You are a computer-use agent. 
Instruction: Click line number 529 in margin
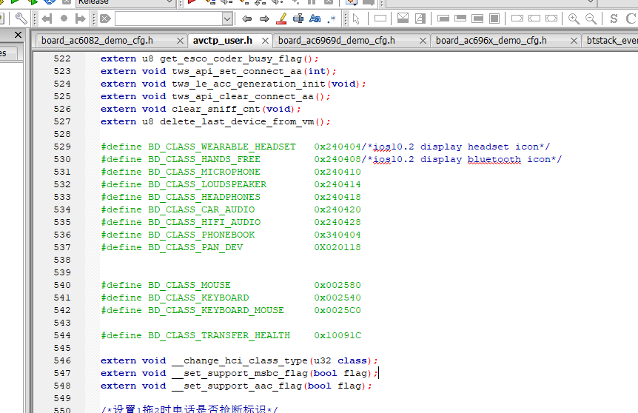click(62, 147)
